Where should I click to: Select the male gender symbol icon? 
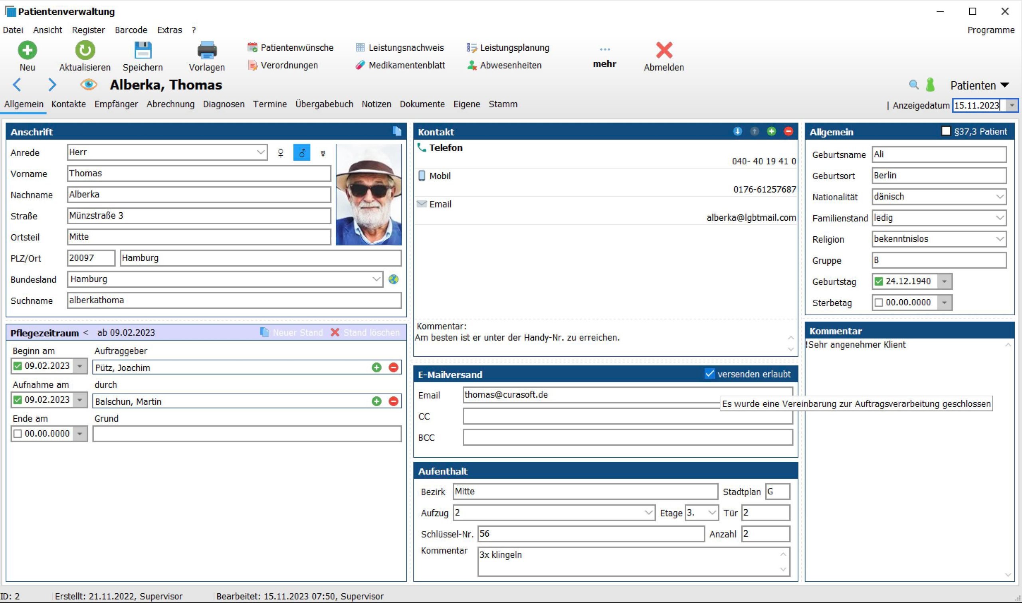[301, 153]
